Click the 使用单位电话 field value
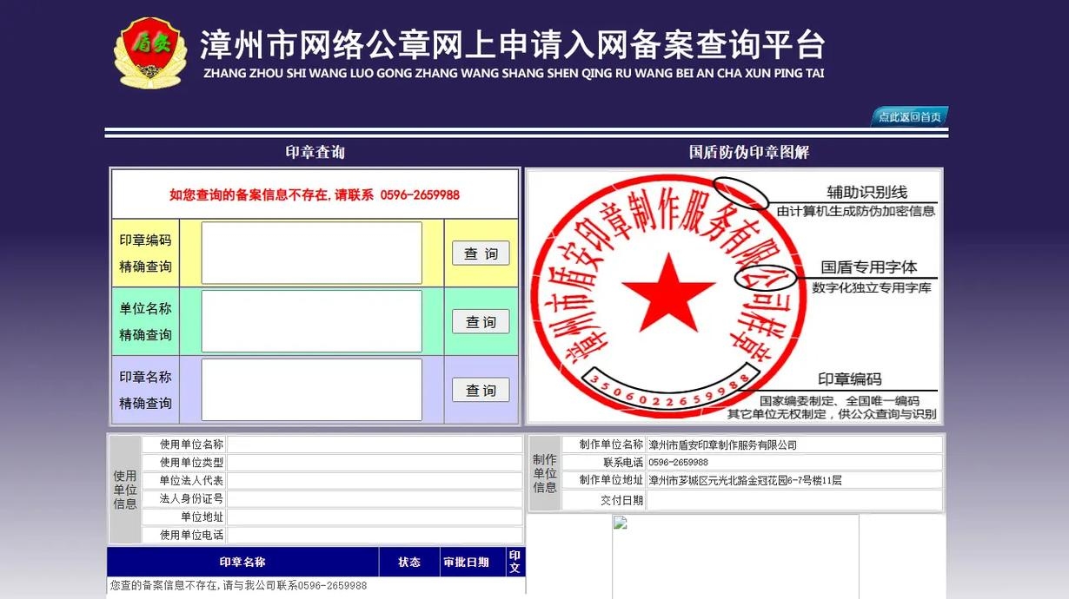The image size is (1069, 599). coord(375,536)
